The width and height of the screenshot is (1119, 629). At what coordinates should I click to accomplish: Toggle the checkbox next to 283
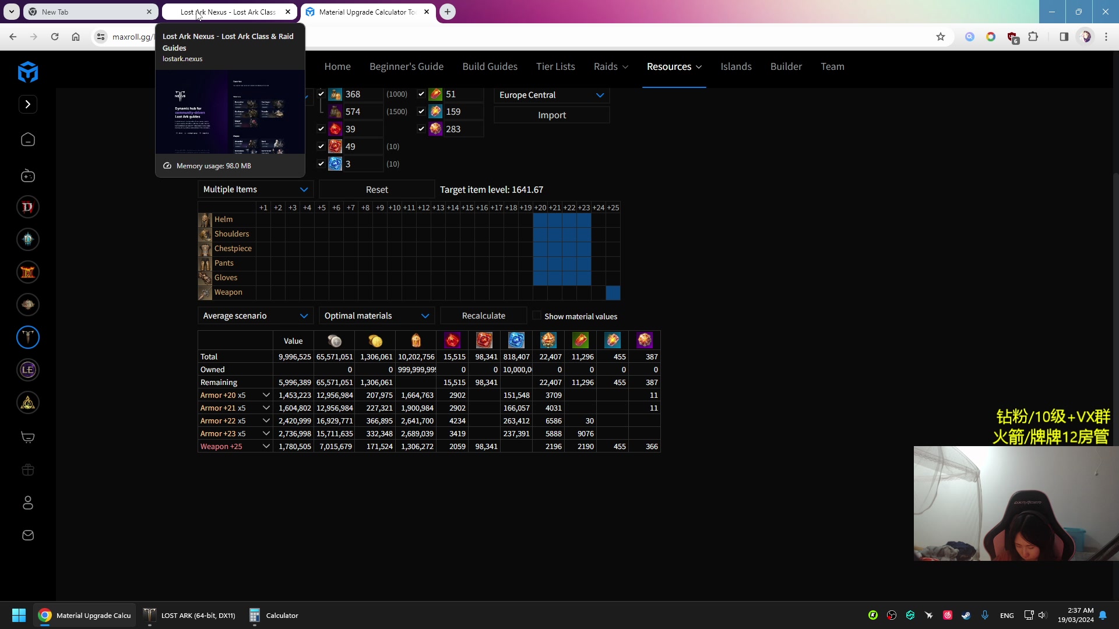[x=421, y=129]
